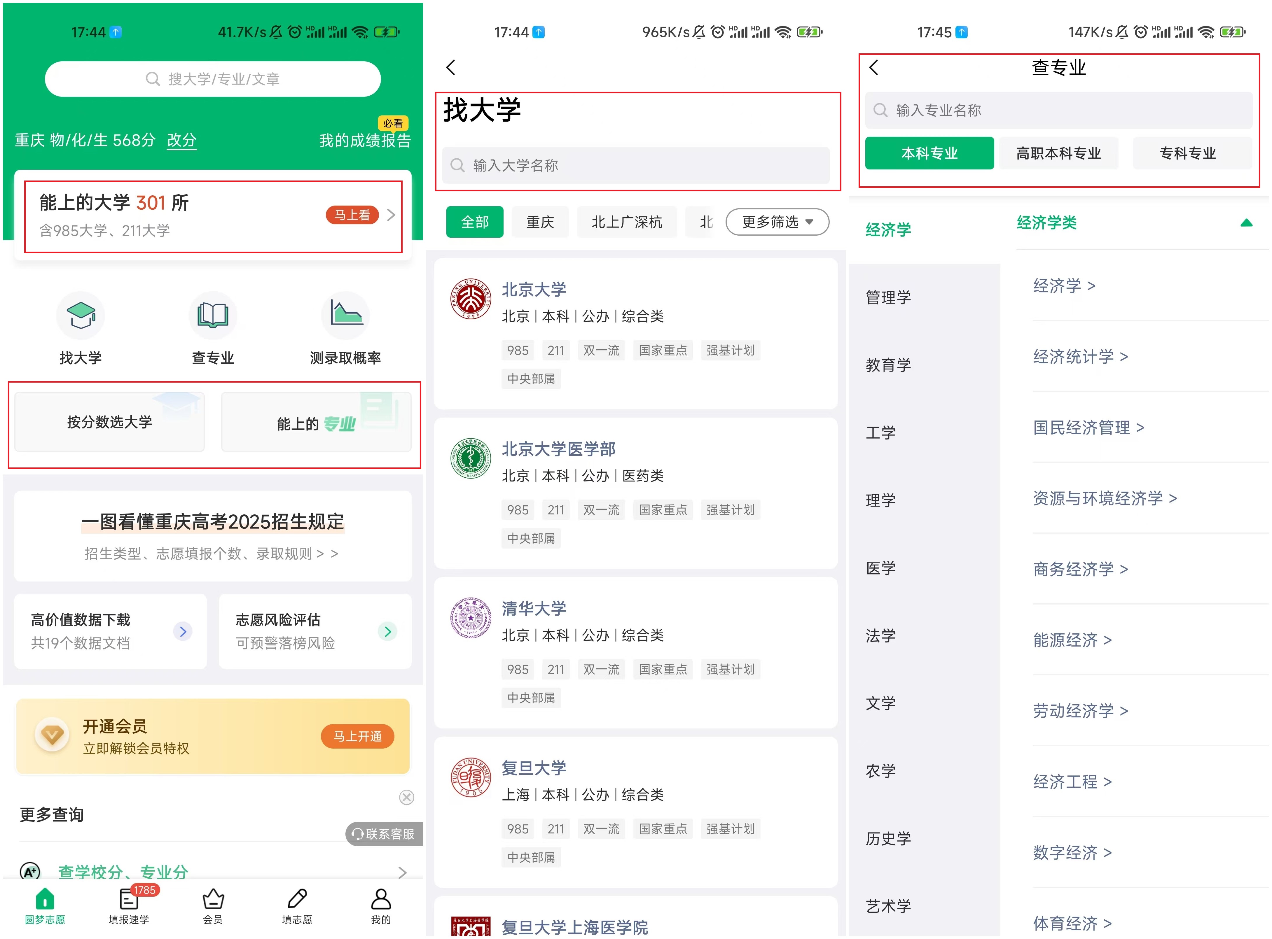This screenshot has width=1272, height=939.
Task: Dismiss floating 联系客服 with the X icon
Action: (407, 798)
